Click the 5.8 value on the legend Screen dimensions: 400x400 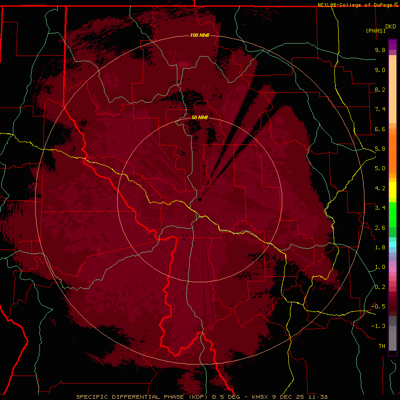coord(380,149)
